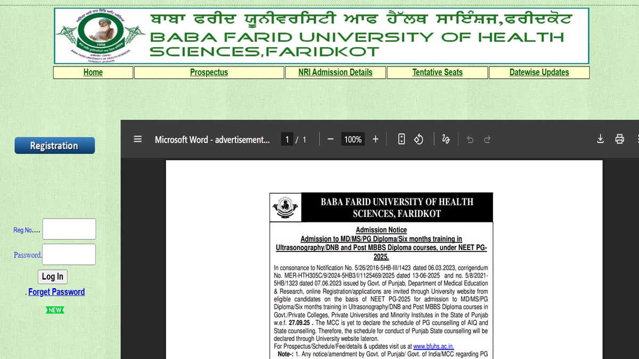Click the Zoom out icon
Image resolution: width=639 pixels, height=359 pixels.
pyautogui.click(x=330, y=139)
